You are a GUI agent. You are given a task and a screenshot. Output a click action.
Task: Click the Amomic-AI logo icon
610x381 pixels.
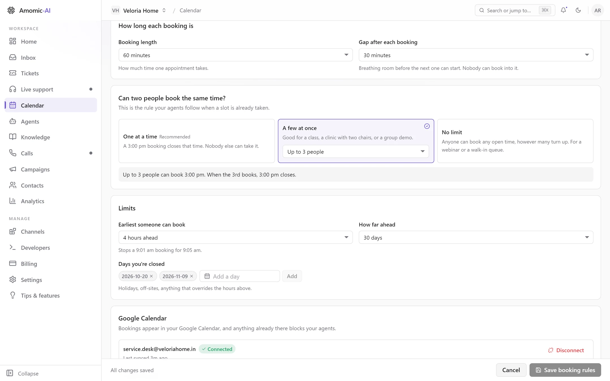point(11,10)
